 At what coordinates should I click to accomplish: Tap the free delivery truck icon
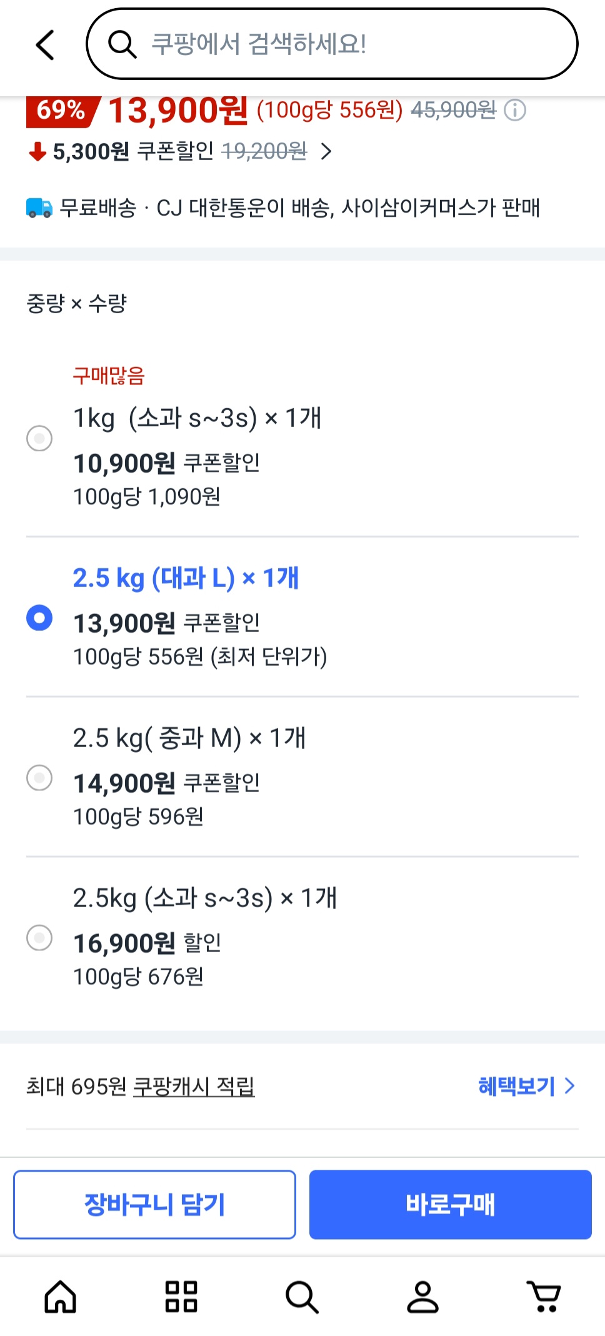click(x=39, y=208)
